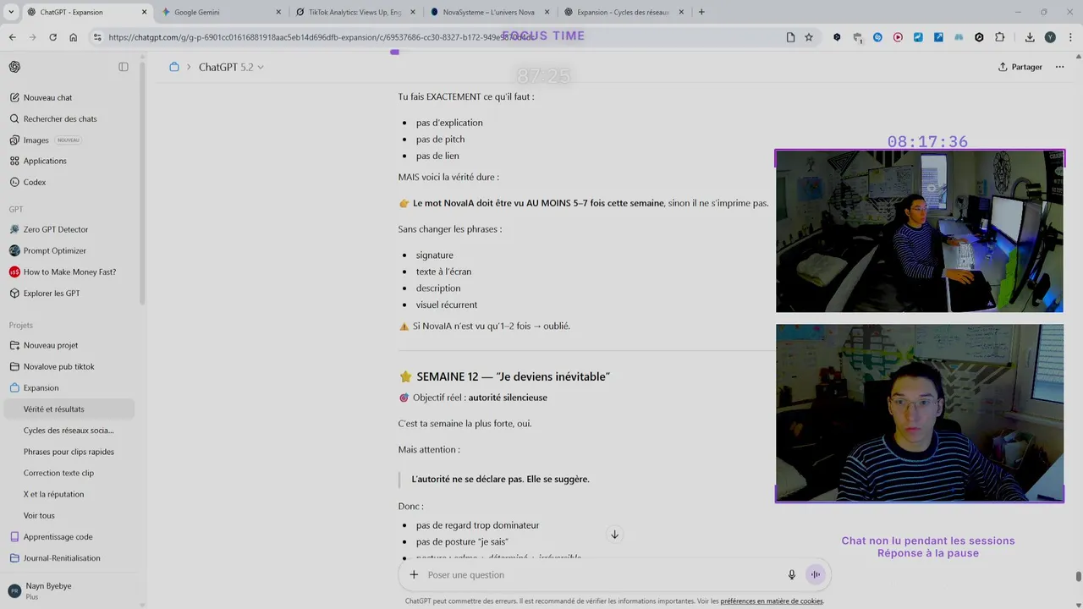Open How to Make Money Fast GPT
Image resolution: width=1083 pixels, height=609 pixels.
coord(69,272)
